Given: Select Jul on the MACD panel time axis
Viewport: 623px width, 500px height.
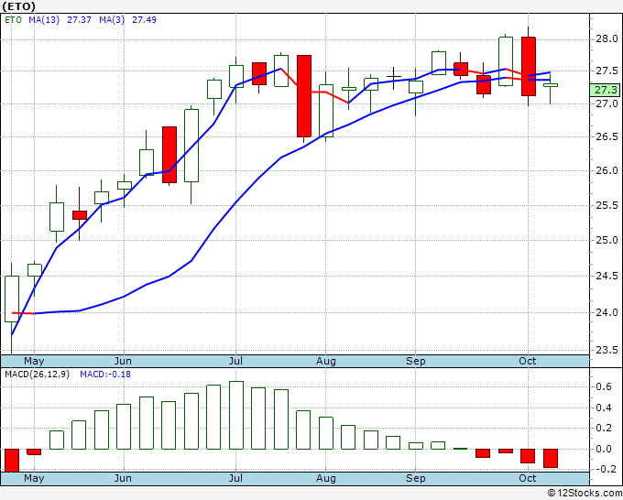Looking at the screenshot, I should [235, 478].
